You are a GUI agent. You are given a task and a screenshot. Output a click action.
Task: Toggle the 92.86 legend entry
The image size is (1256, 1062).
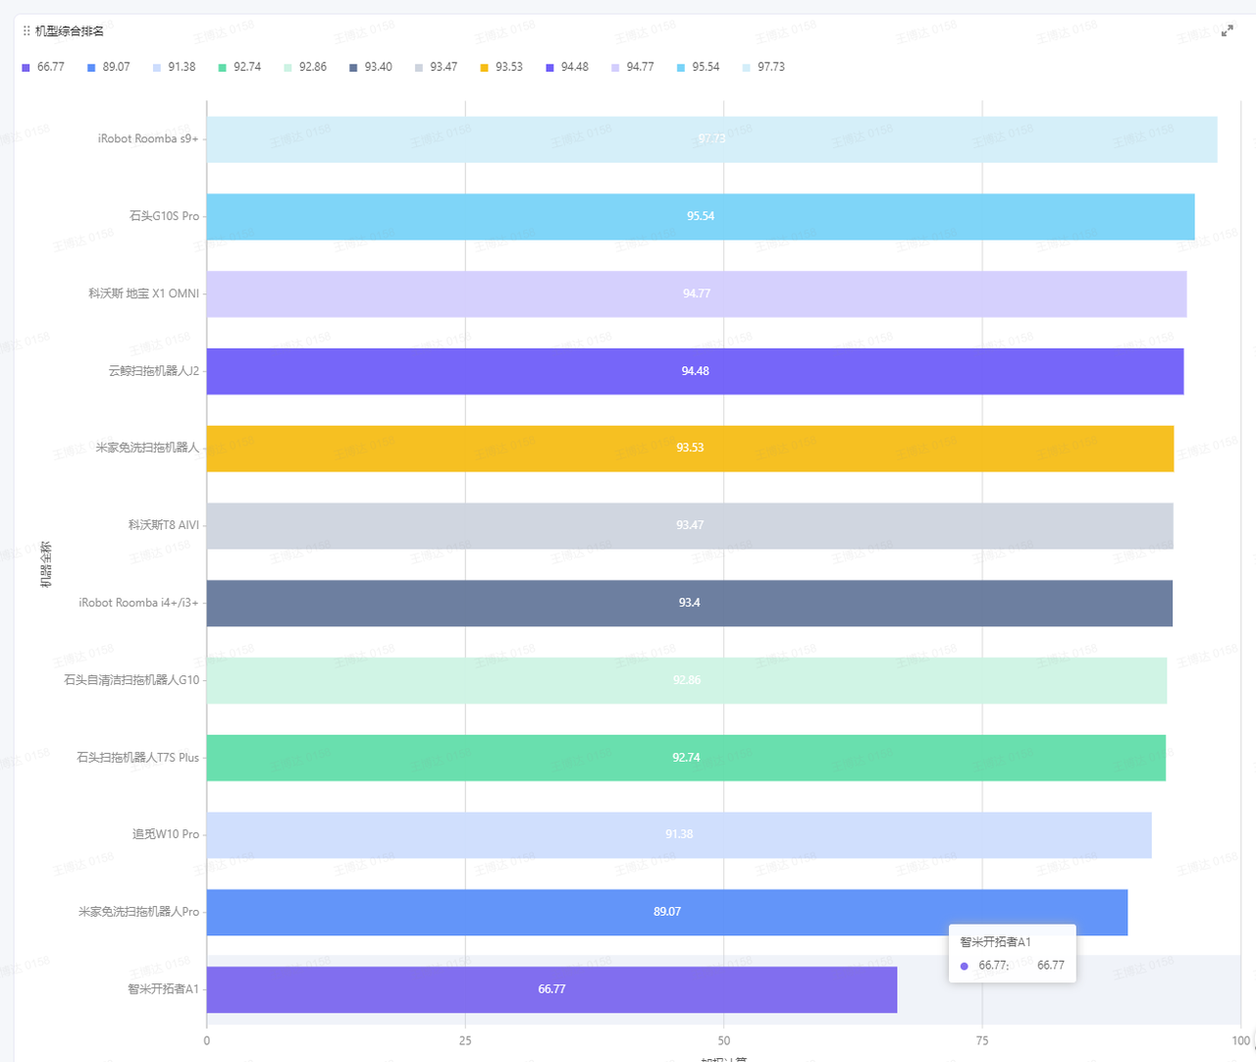[x=305, y=67]
